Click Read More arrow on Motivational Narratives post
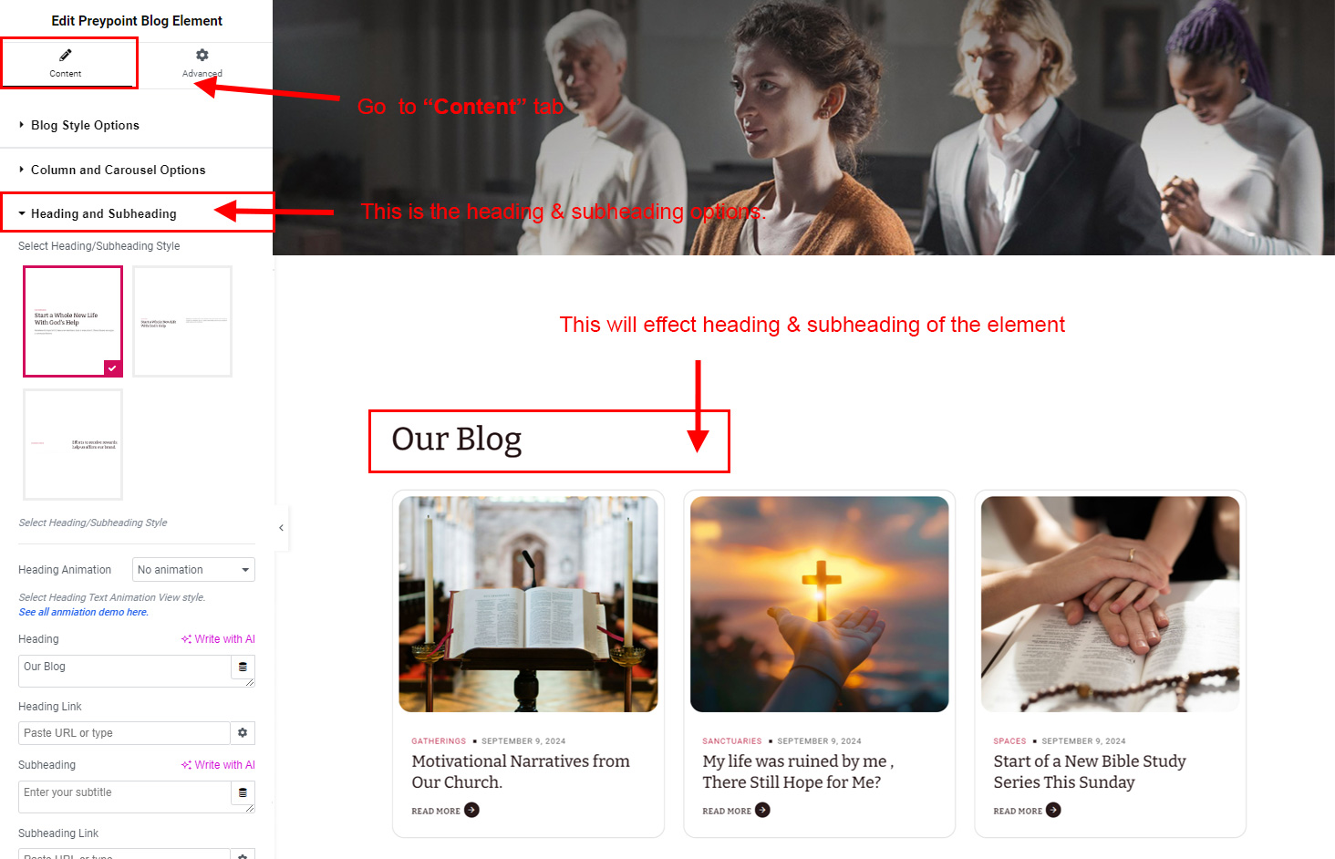The image size is (1335, 859). 471,810
